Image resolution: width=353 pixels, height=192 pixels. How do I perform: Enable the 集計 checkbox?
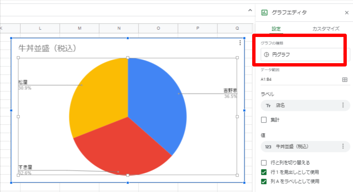click(x=264, y=120)
